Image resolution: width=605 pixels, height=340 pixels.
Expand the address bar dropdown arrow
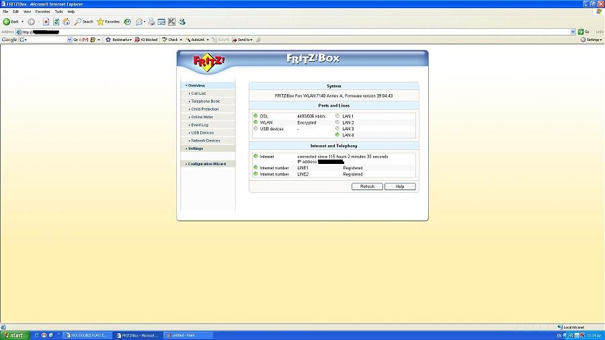pyautogui.click(x=573, y=32)
